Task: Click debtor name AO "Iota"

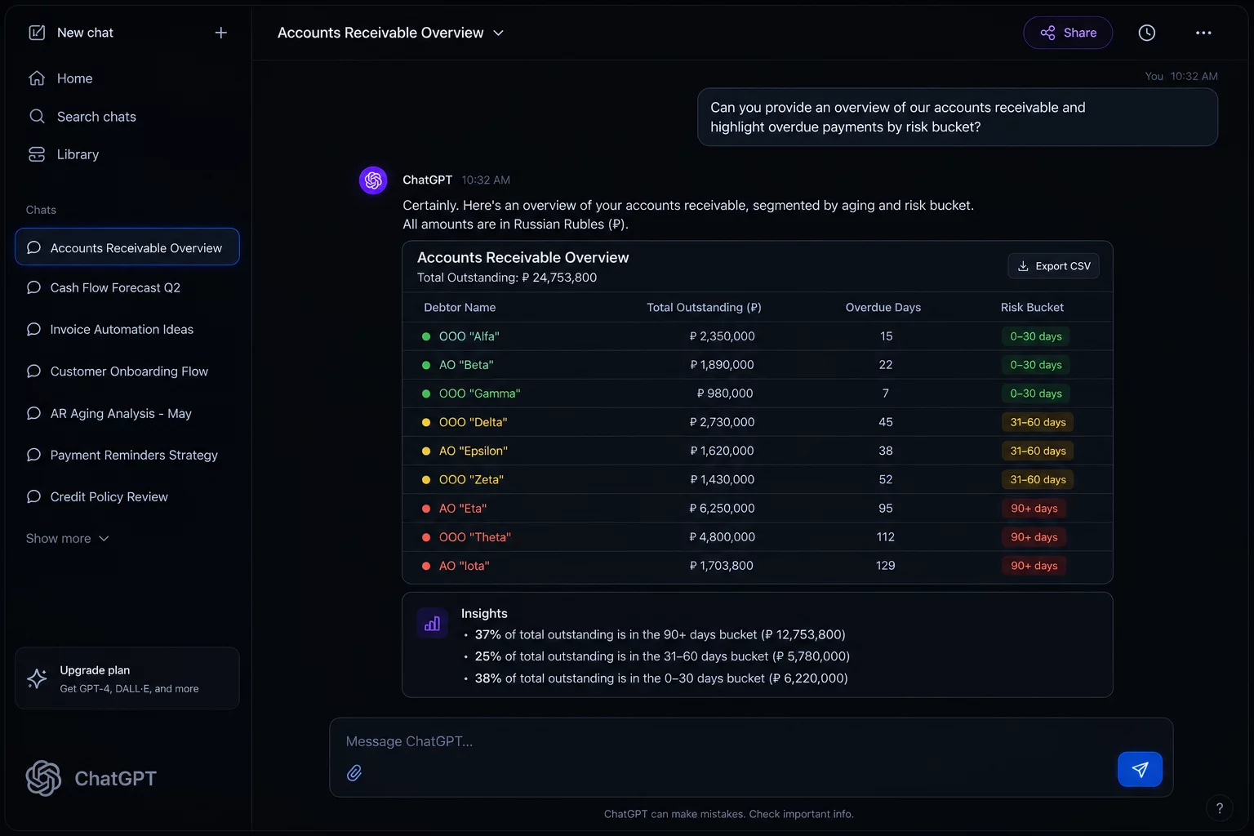Action: coord(465,566)
